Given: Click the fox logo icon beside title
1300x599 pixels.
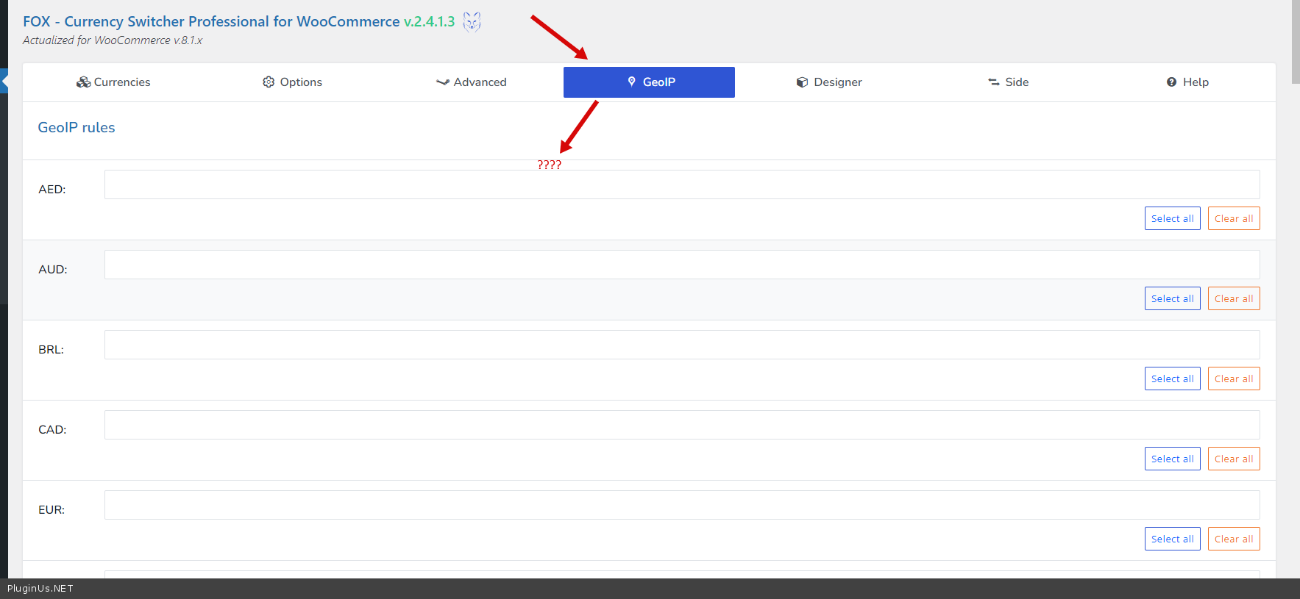Looking at the screenshot, I should pos(472,22).
